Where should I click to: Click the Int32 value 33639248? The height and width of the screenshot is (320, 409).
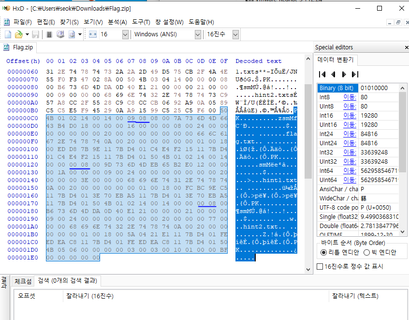point(379,152)
